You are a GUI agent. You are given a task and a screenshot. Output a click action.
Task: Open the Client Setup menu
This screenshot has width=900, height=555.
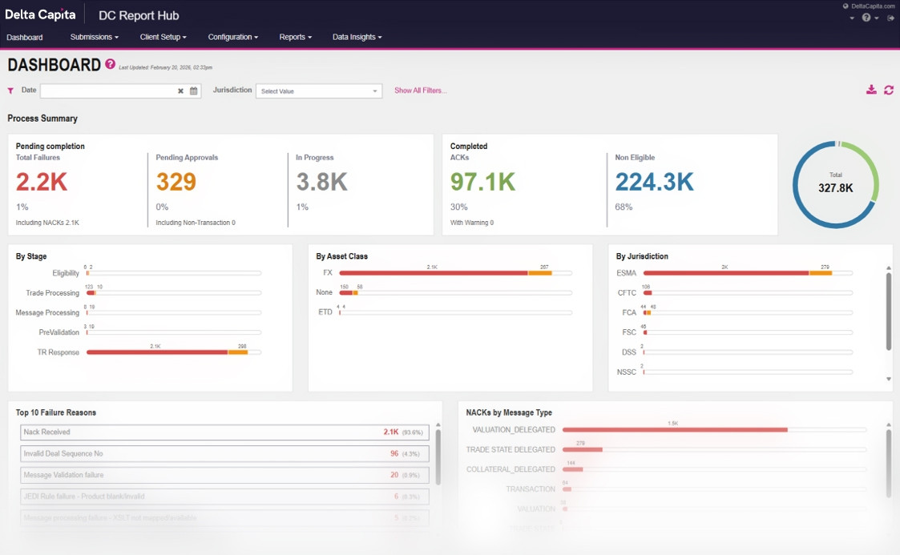pyautogui.click(x=163, y=37)
